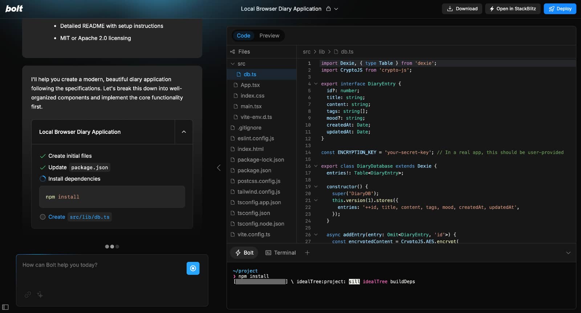Screen dimensions: 581x313
Task: Collapse the chat panel with left arrow
Action: [219, 168]
